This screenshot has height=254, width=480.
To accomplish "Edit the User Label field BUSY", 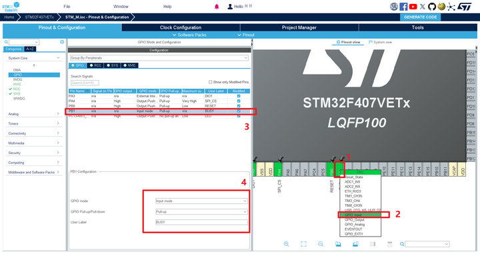I will tap(201, 222).
